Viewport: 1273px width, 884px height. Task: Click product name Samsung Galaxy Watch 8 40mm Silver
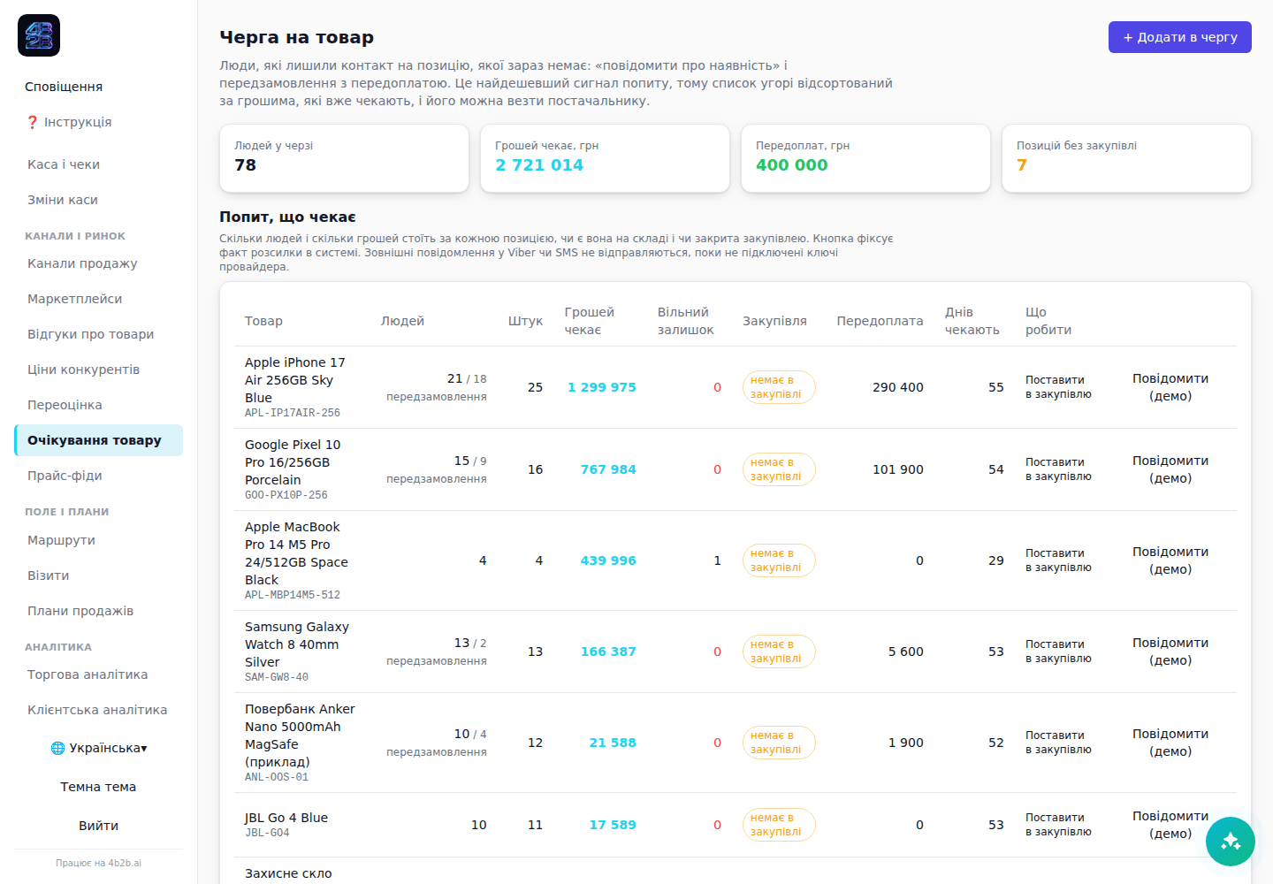[297, 644]
